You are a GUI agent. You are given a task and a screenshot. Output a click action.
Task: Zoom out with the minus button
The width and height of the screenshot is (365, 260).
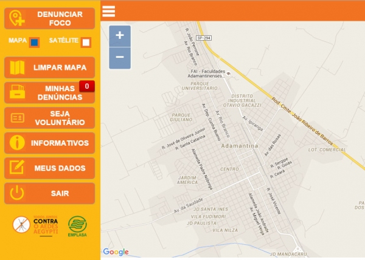pyautogui.click(x=119, y=58)
